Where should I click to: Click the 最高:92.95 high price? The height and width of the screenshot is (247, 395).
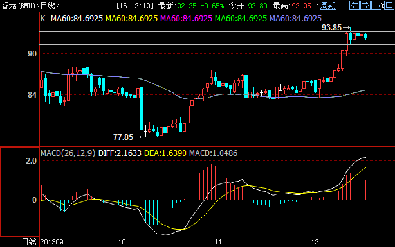point(291,6)
